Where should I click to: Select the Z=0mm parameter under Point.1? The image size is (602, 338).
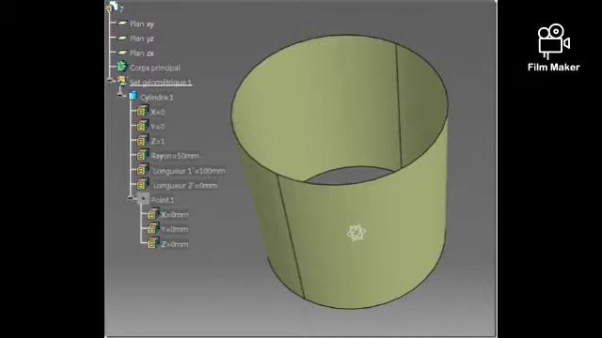pyautogui.click(x=174, y=244)
